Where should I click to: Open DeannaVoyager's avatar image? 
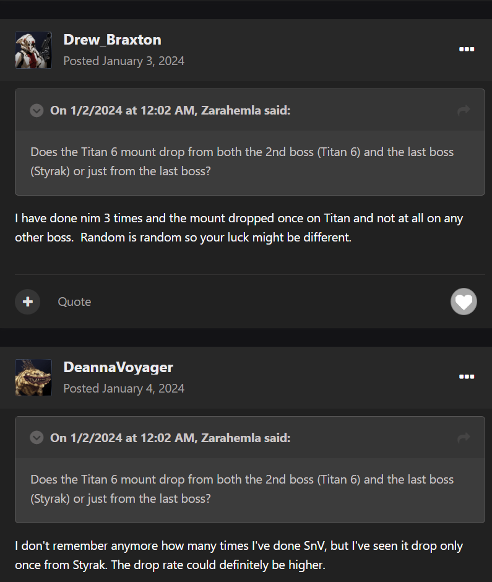point(33,378)
